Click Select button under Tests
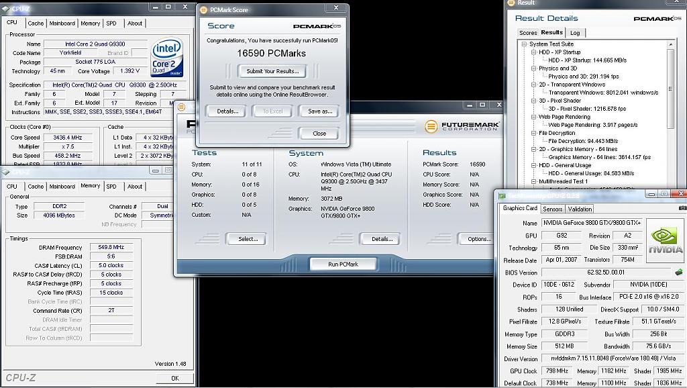The height and width of the screenshot is (388, 687). (248, 240)
